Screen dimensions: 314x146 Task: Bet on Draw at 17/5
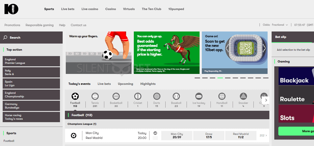point(209,136)
